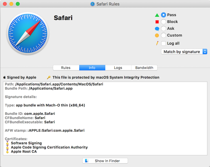Viewport: 210px width, 167px height.
Task: Click the Apple Root CA certificate name
Action: click(x=24, y=151)
